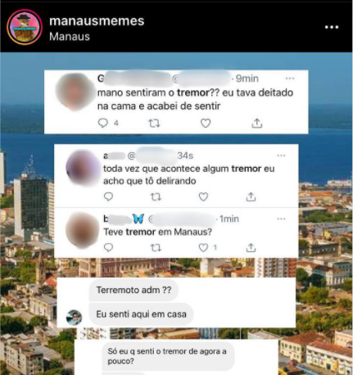
Task: Select the 'Terremoto adm ??' message bubble
Action: click(134, 290)
